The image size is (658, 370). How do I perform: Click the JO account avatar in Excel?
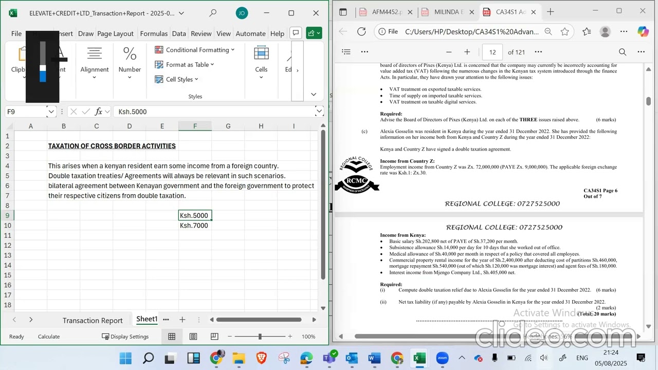(x=242, y=13)
